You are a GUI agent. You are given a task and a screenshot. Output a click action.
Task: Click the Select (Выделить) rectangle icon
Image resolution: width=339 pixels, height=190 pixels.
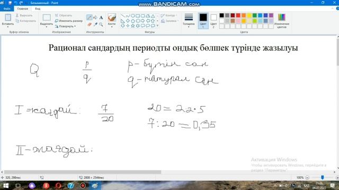(x=47, y=17)
